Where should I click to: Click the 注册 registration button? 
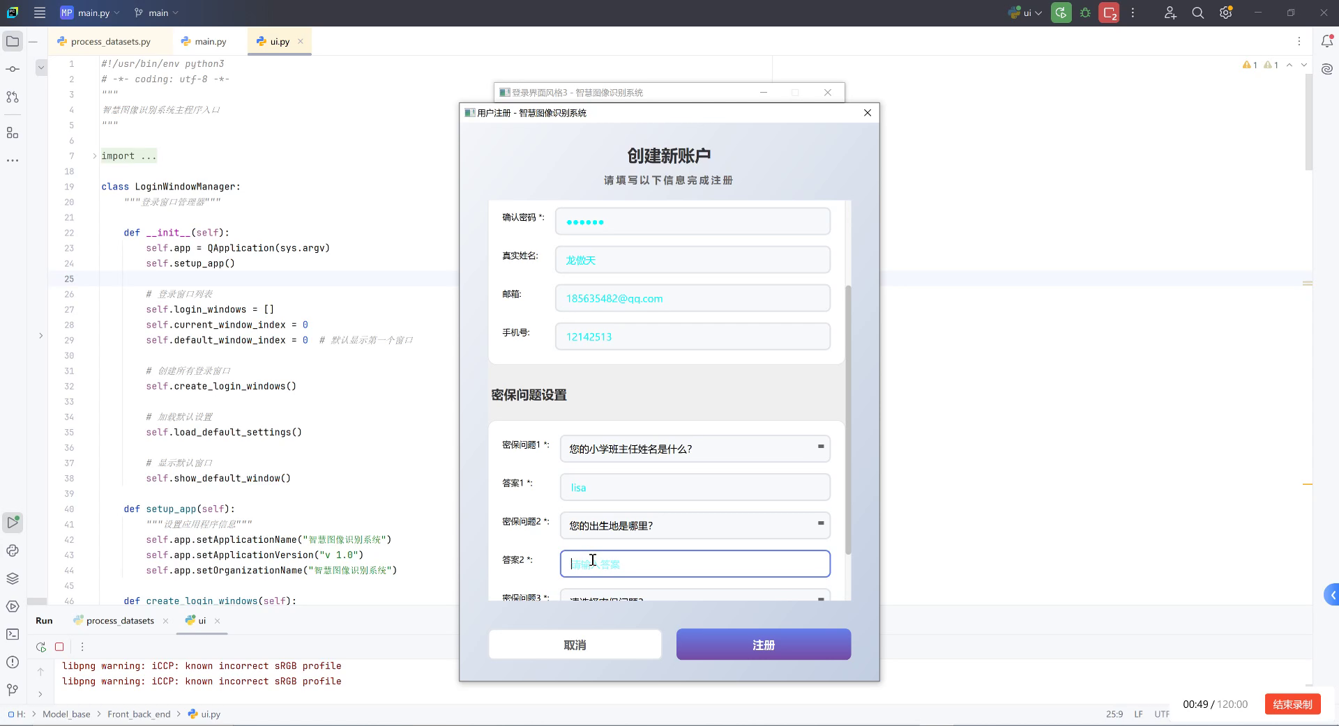click(x=763, y=644)
